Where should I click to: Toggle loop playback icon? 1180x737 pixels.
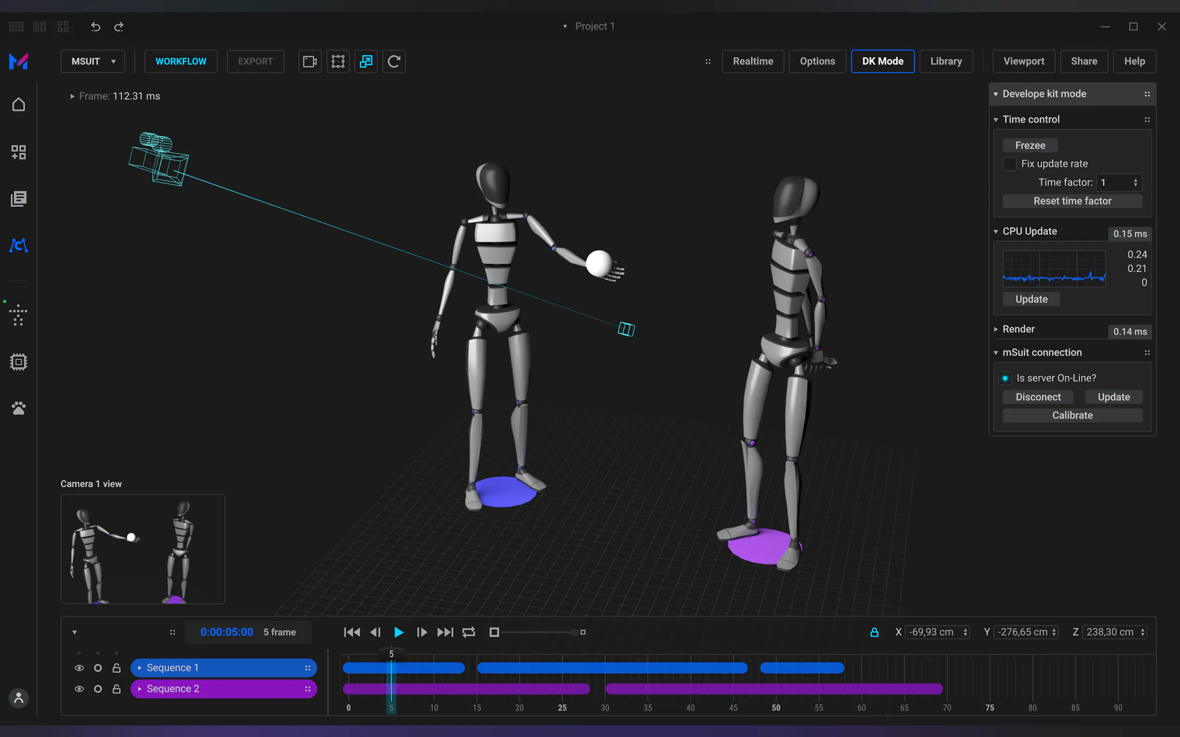(468, 632)
